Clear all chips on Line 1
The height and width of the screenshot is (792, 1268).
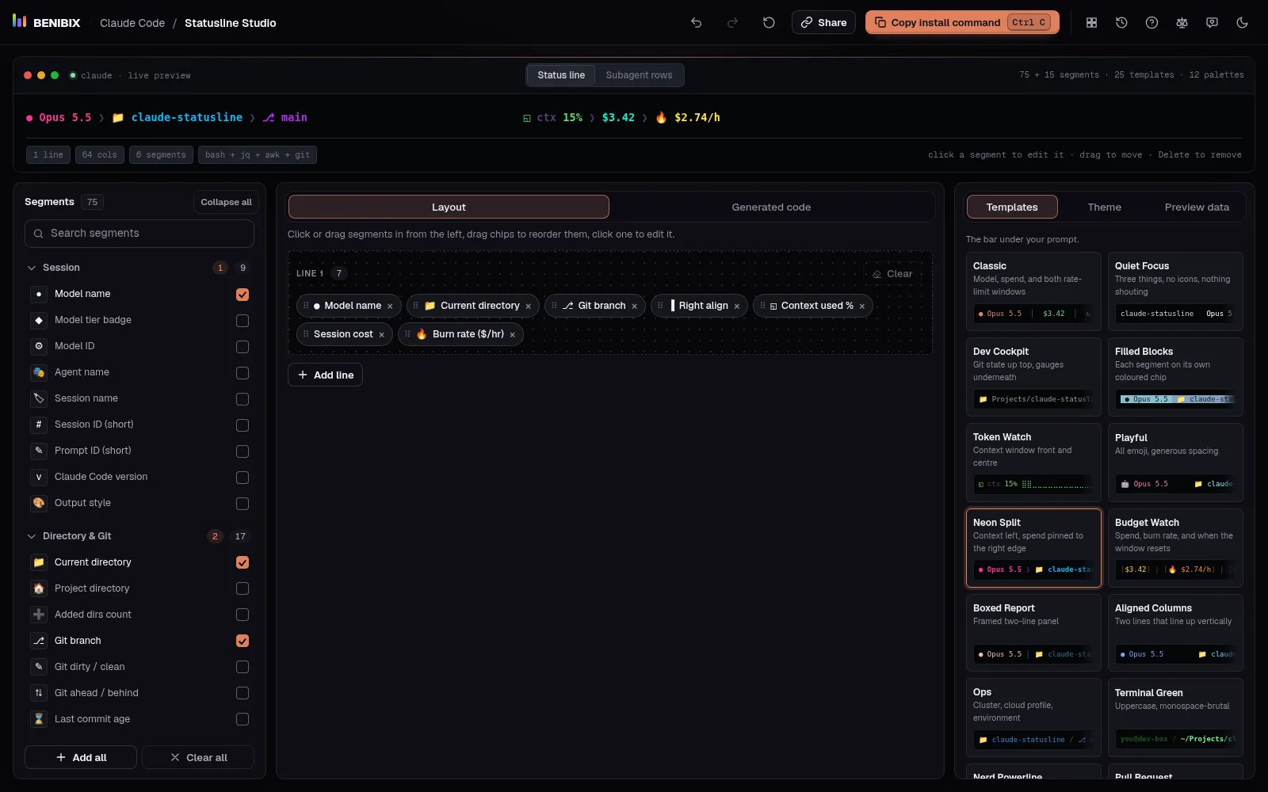(892, 274)
